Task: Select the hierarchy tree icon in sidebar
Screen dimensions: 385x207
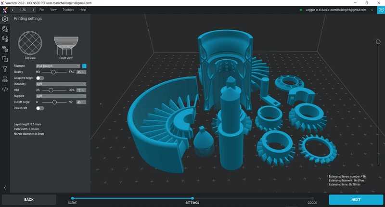Action: point(5,79)
